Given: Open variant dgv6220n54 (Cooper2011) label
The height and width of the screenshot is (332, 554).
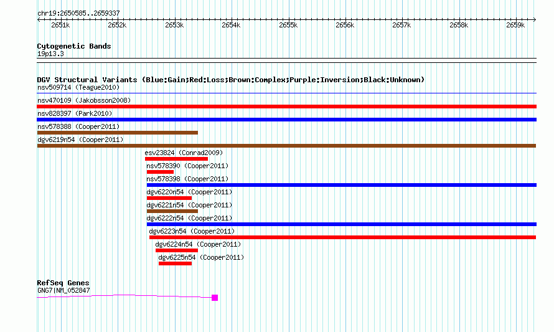Looking at the screenshot, I should (189, 192).
